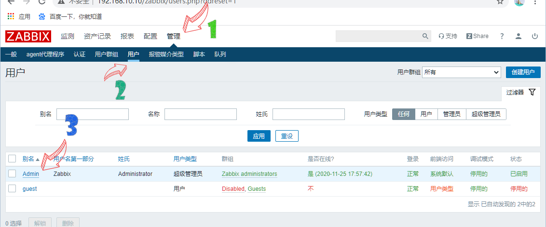
Task: Open the help question mark
Action: pyautogui.click(x=502, y=36)
